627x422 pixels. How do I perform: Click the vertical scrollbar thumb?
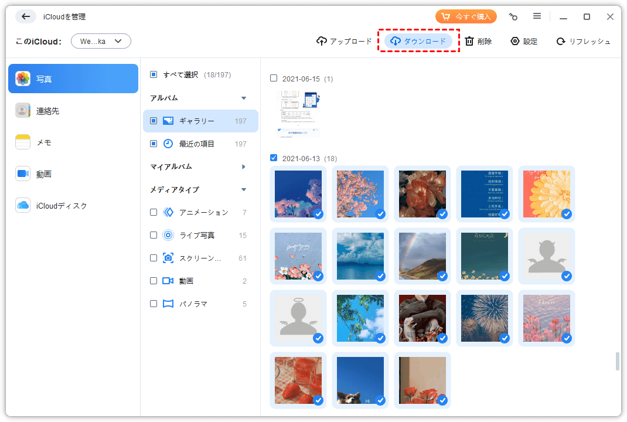click(x=617, y=361)
